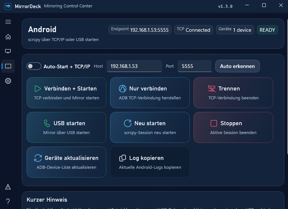This screenshot has width=288, height=209.
Task: Click Trennen to end TCP connection
Action: tap(233, 93)
